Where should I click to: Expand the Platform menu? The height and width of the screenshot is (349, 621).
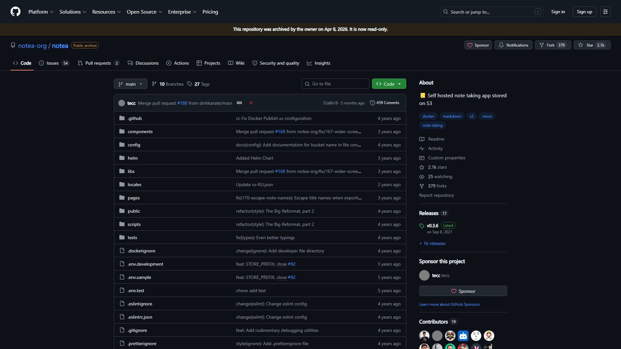coord(41,12)
